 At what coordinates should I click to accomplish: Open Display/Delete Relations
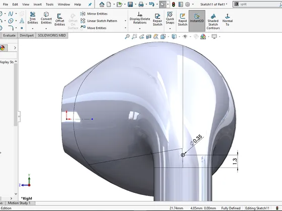point(140,18)
